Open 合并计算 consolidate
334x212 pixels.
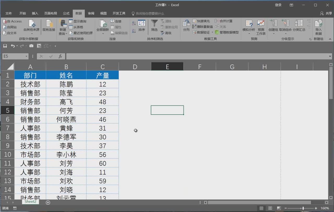click(224, 21)
